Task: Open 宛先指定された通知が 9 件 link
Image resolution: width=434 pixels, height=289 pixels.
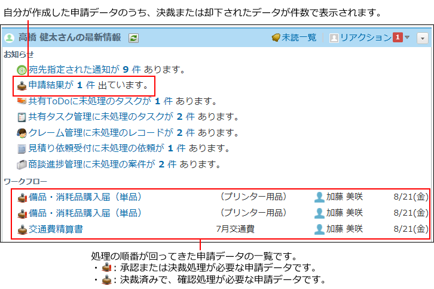Action: point(85,69)
